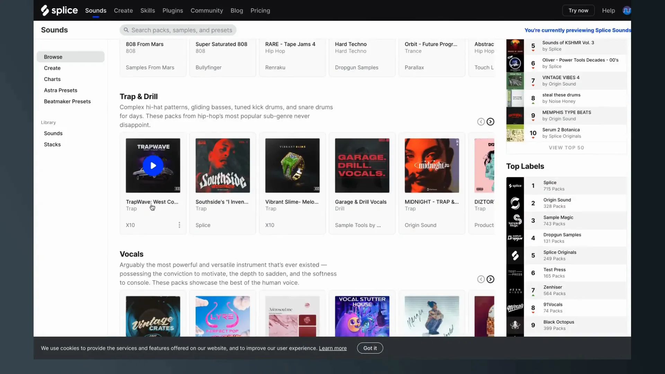Go to next Trap & Drill packs
The width and height of the screenshot is (665, 374).
pyautogui.click(x=490, y=122)
